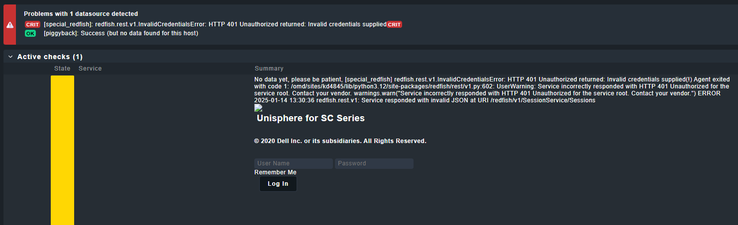
Task: Click the green OK badge beside [piggyback]
Action: (31, 33)
